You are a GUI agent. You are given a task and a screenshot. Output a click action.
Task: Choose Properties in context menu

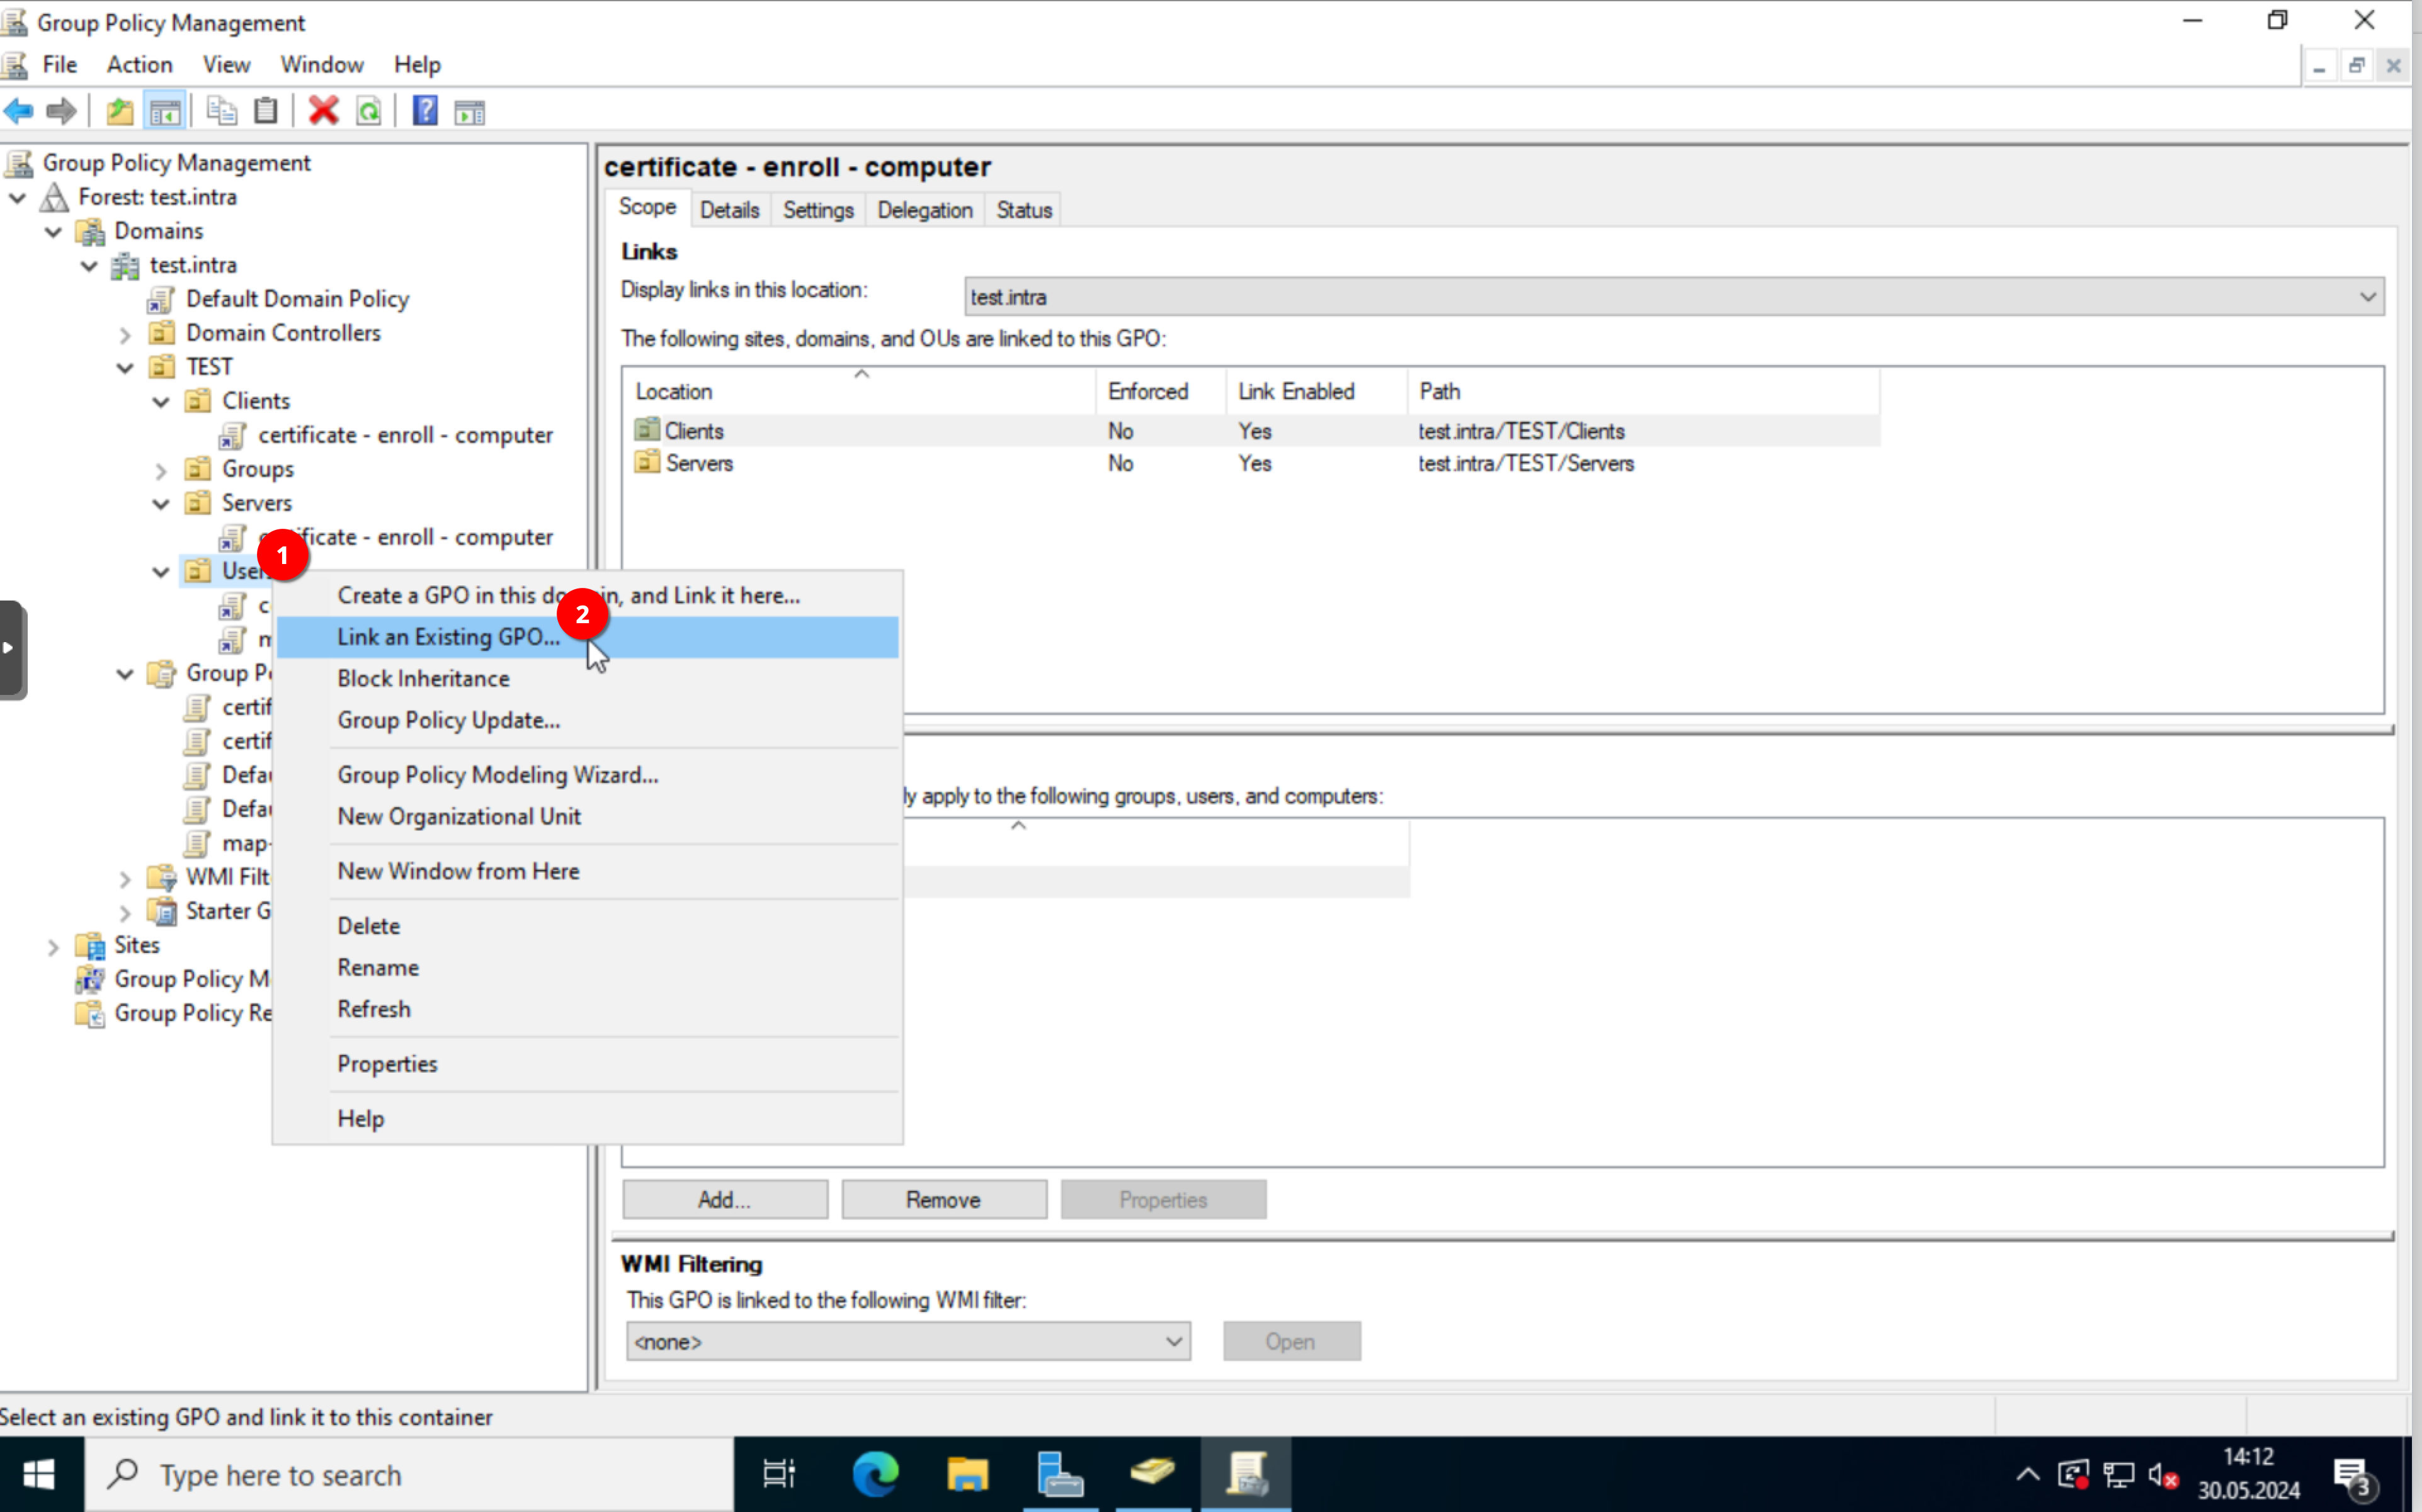588,1063
